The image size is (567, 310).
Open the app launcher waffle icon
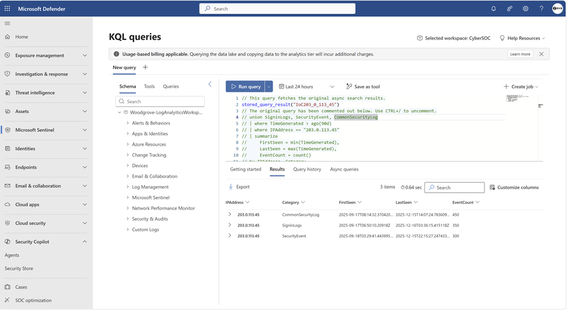7,9
